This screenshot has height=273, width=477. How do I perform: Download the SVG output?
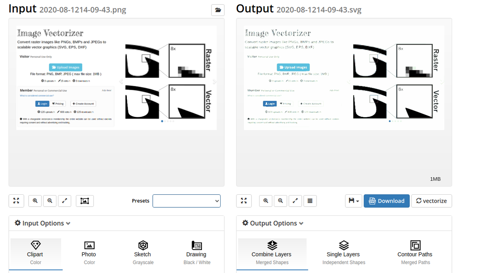coord(386,201)
